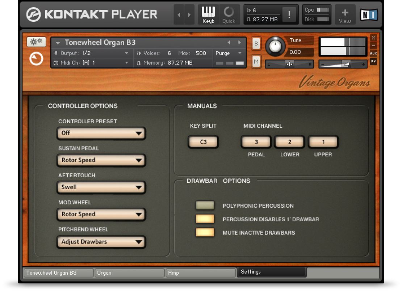Open the Output 1/2 dropdown
Image resolution: width=402 pixels, height=292 pixels.
coord(92,53)
